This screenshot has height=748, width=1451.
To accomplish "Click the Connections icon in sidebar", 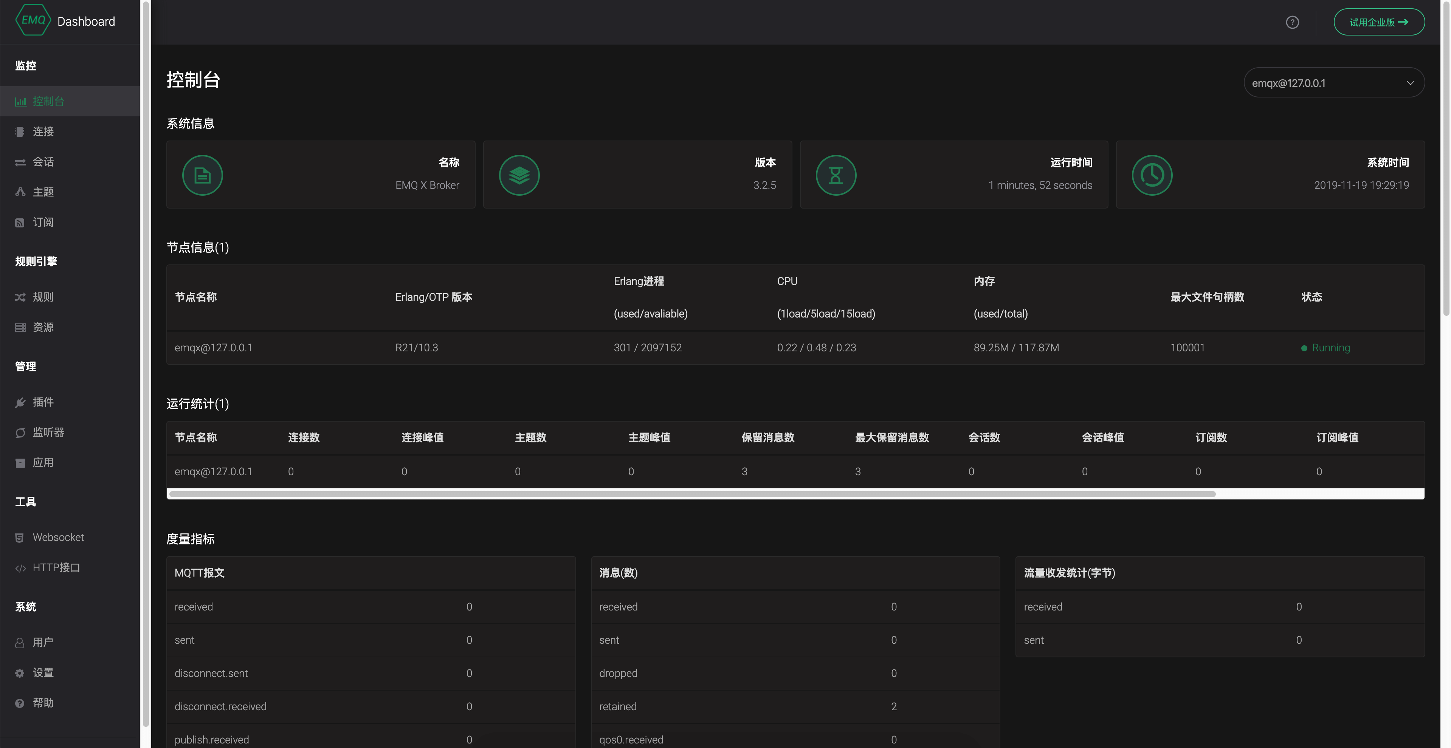I will (x=20, y=132).
